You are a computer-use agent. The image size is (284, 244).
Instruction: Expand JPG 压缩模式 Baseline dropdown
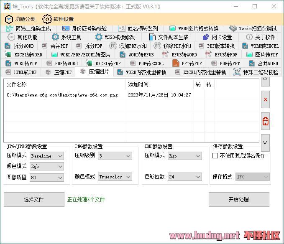[x=47, y=156]
